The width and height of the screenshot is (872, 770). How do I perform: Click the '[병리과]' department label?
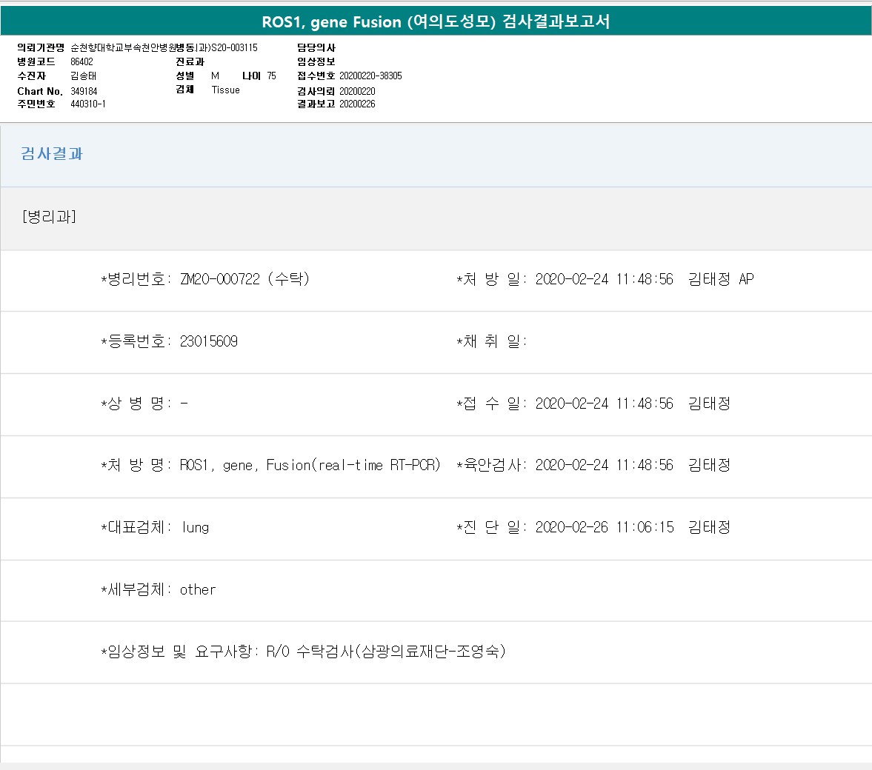49,216
